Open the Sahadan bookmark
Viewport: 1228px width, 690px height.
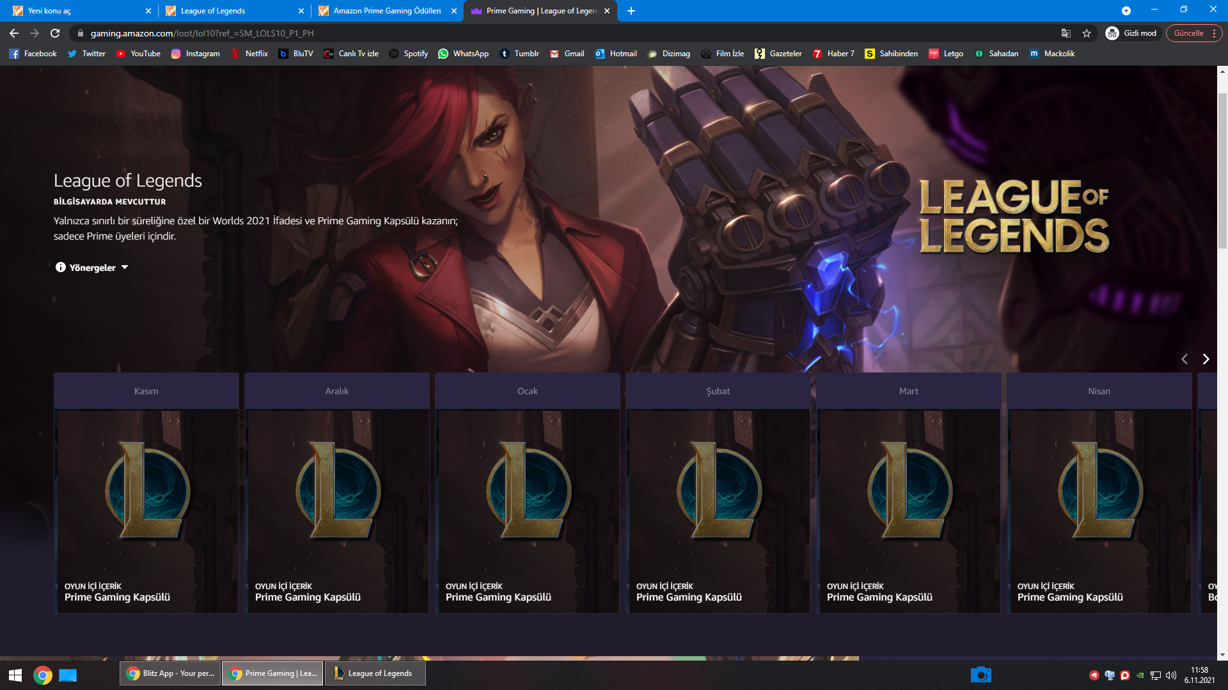click(996, 54)
